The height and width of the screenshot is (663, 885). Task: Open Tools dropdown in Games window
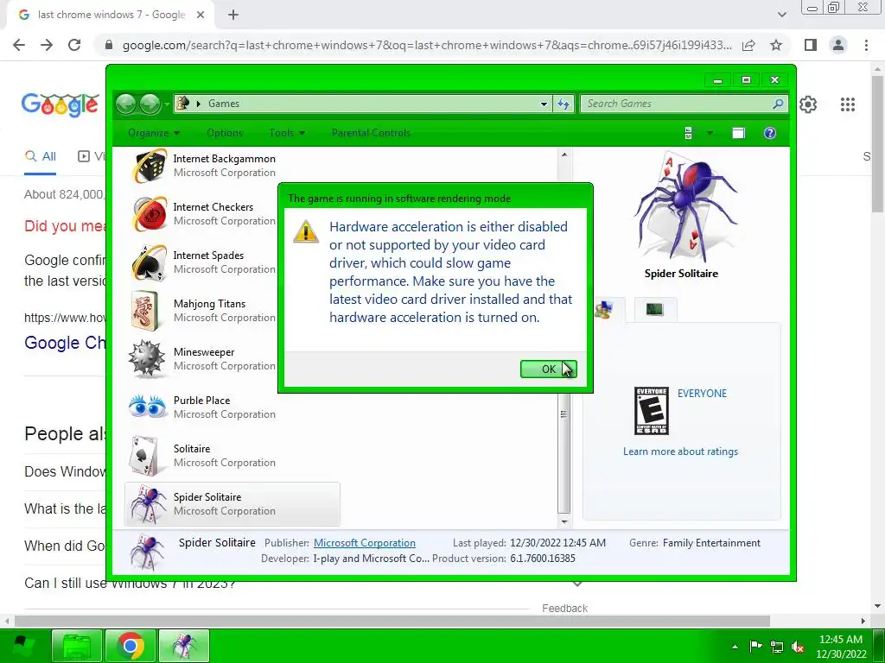(287, 133)
